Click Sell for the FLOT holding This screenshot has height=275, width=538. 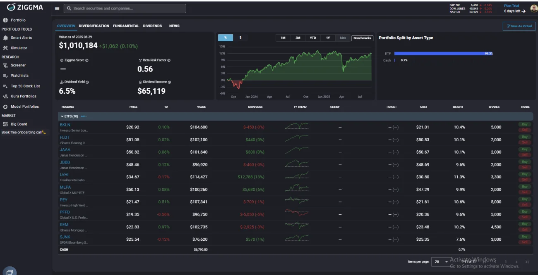tap(525, 142)
